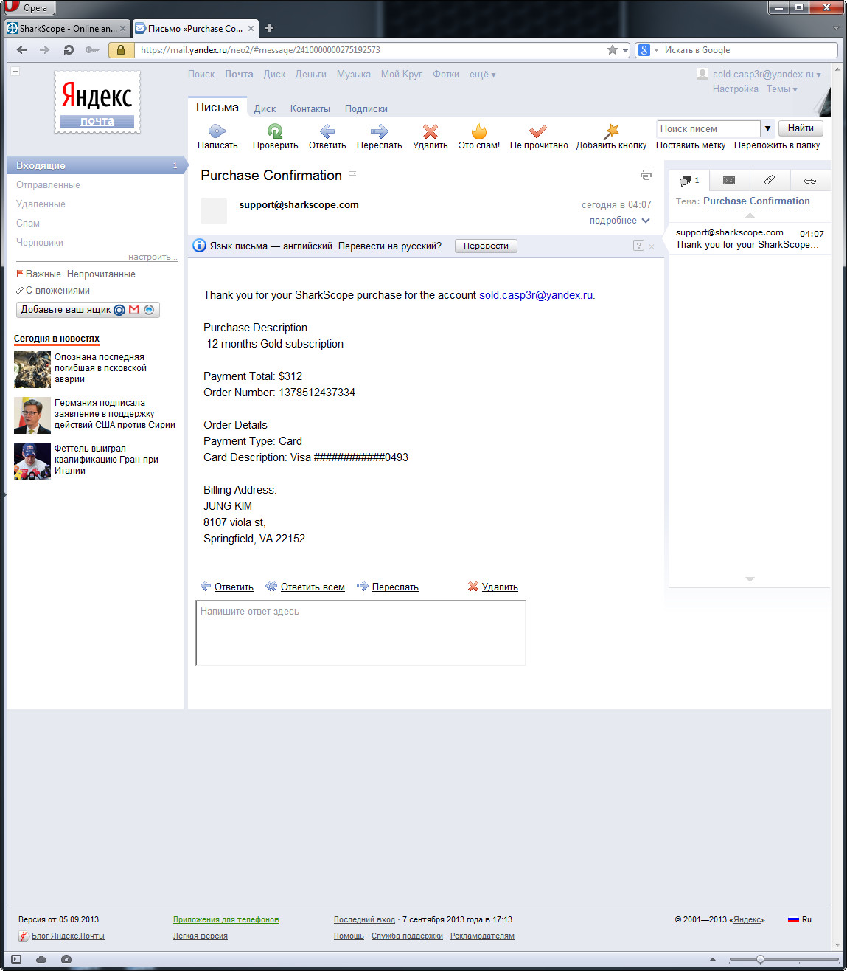Image resolution: width=847 pixels, height=971 pixels.
Task: Open news thumbnail about Феттель
Action: click(x=32, y=461)
